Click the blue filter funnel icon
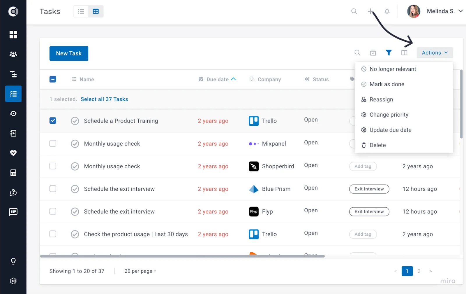Screen dimensions: 466x294 pyautogui.click(x=389, y=53)
